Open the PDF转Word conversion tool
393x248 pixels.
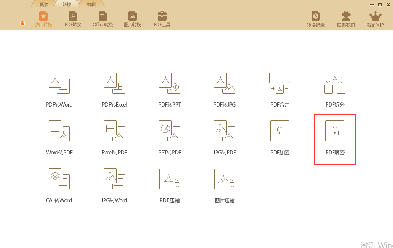[59, 83]
